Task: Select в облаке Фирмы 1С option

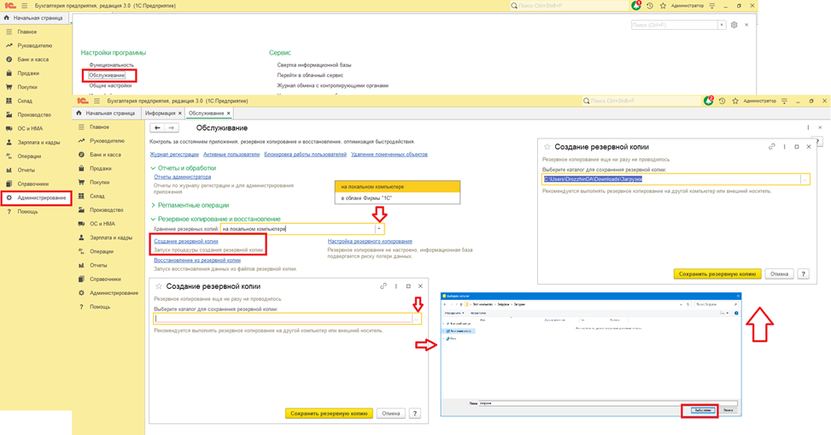Action: [397, 198]
